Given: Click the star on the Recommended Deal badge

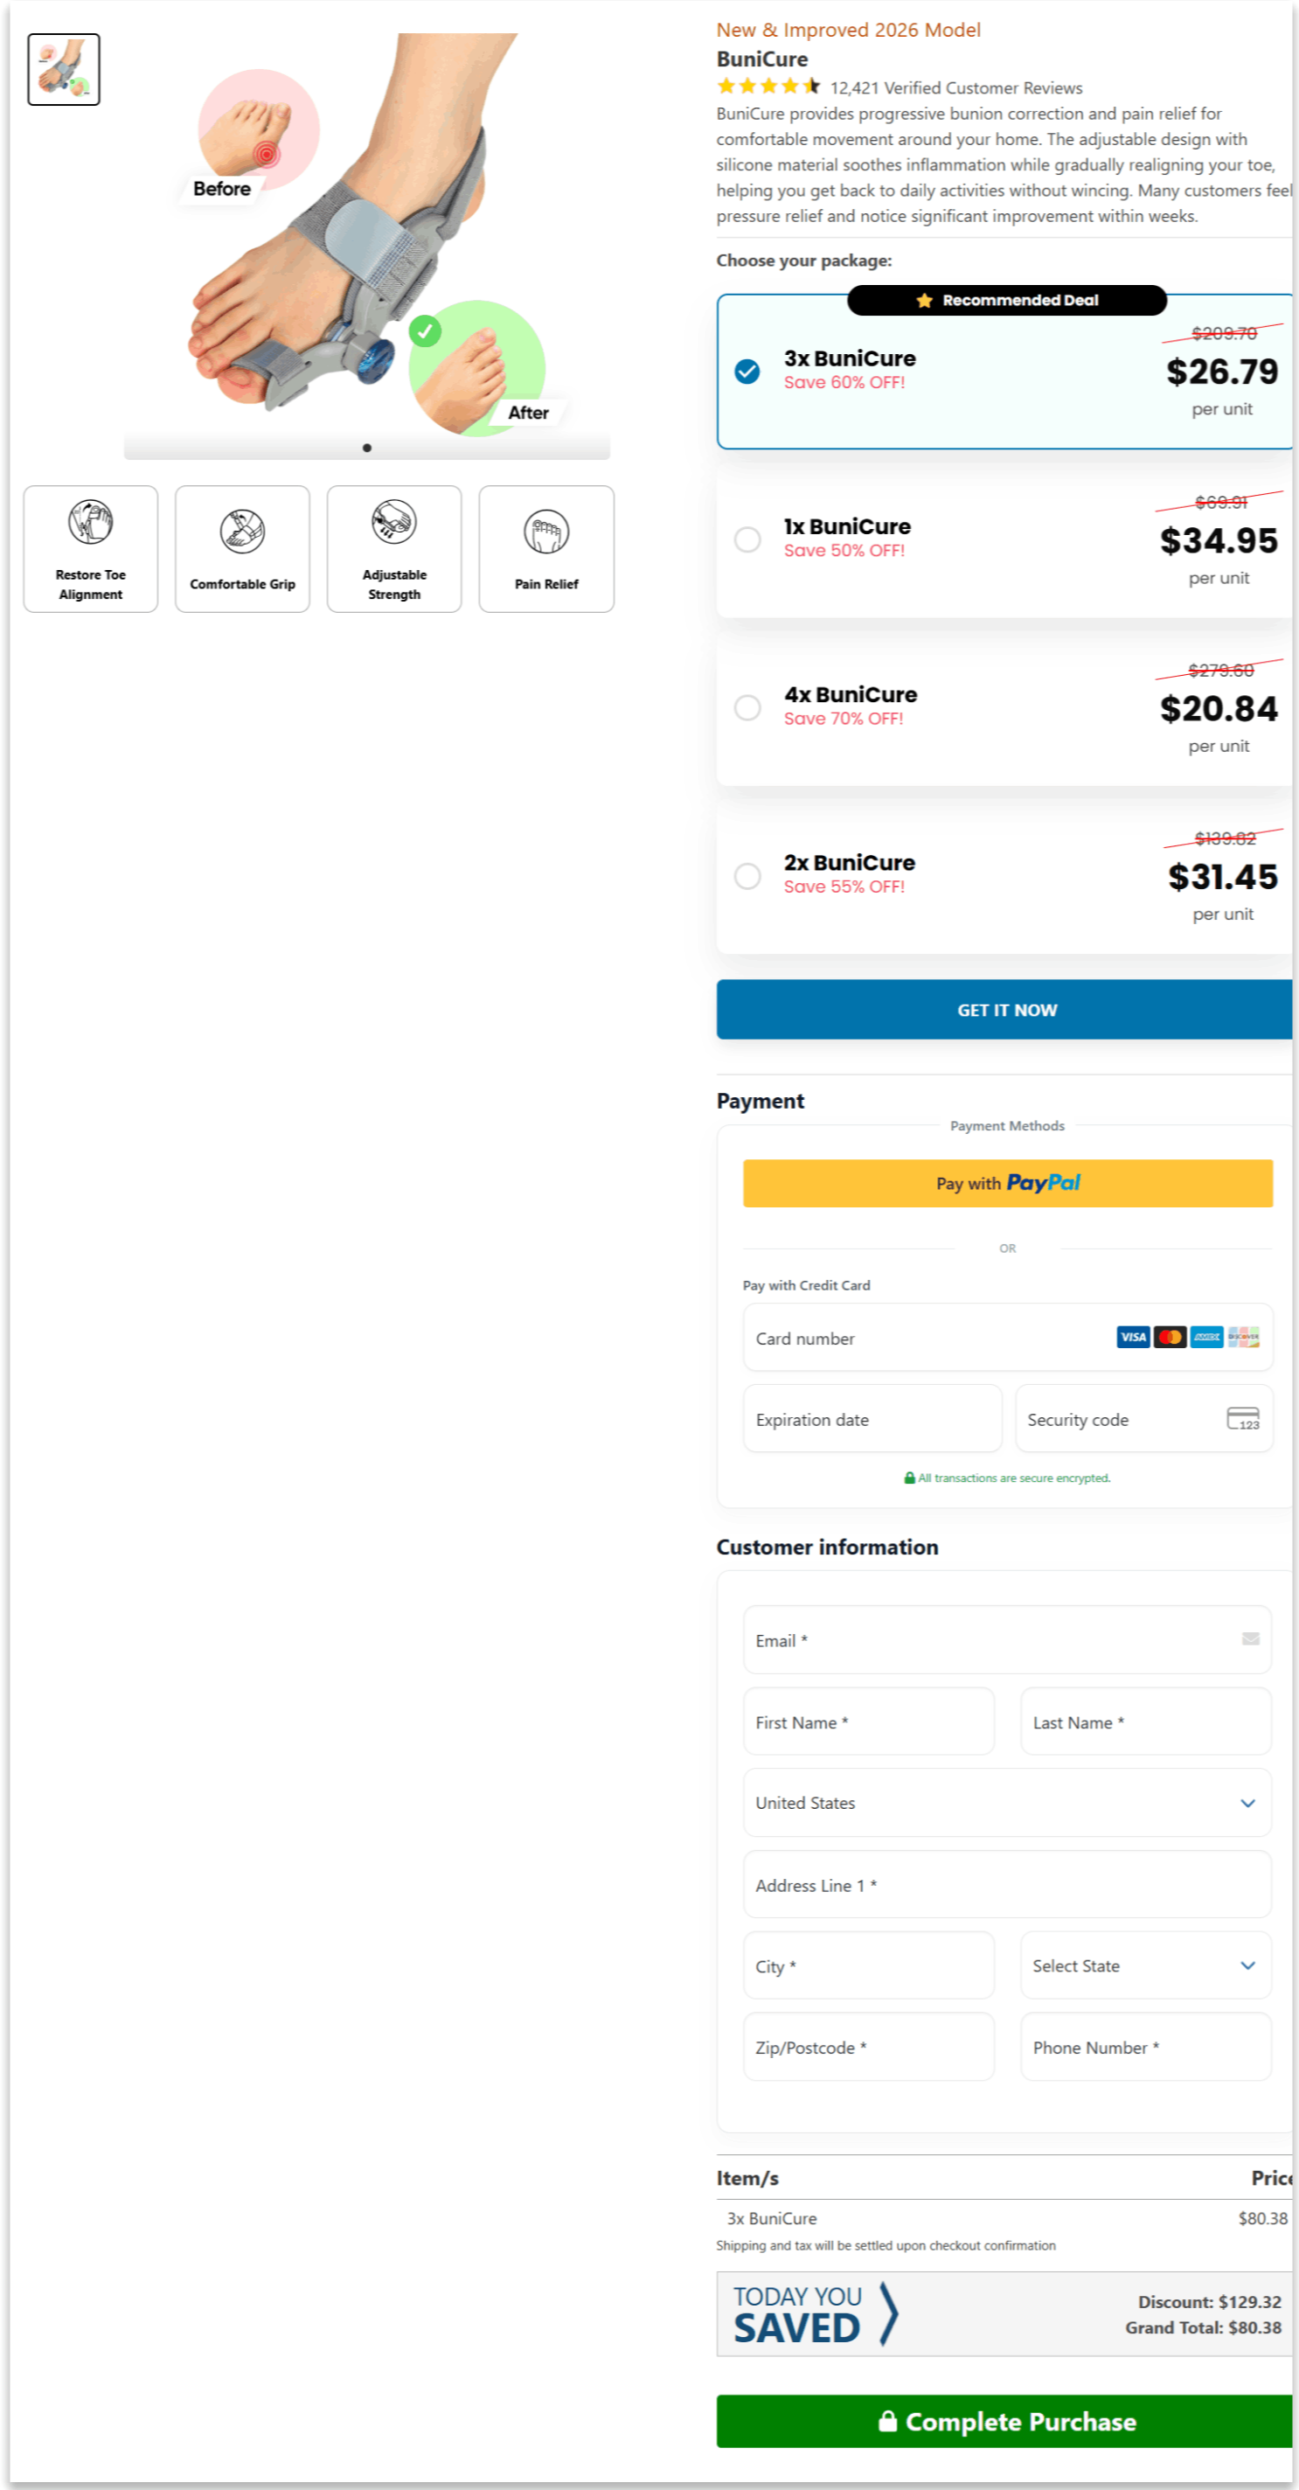Looking at the screenshot, I should (x=924, y=300).
